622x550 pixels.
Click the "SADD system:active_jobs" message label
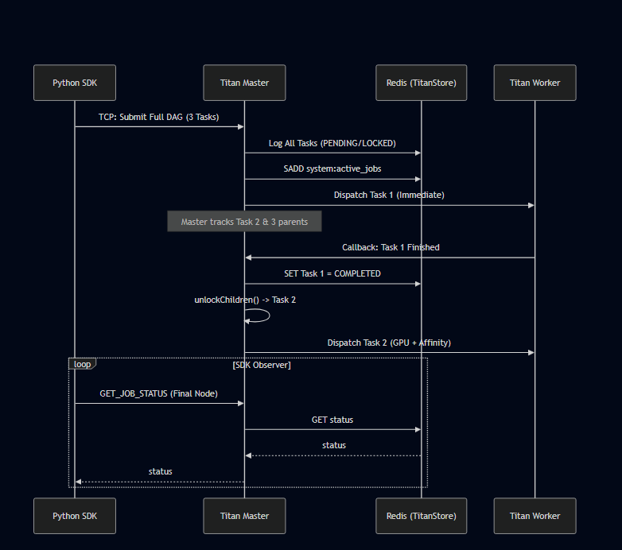coord(332,168)
